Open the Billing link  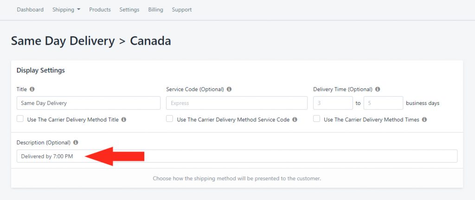156,10
